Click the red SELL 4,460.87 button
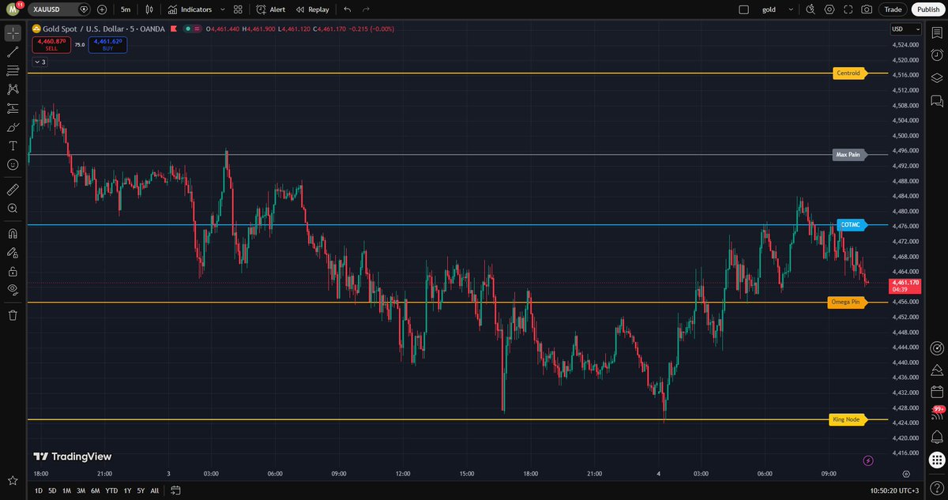 [x=51, y=44]
